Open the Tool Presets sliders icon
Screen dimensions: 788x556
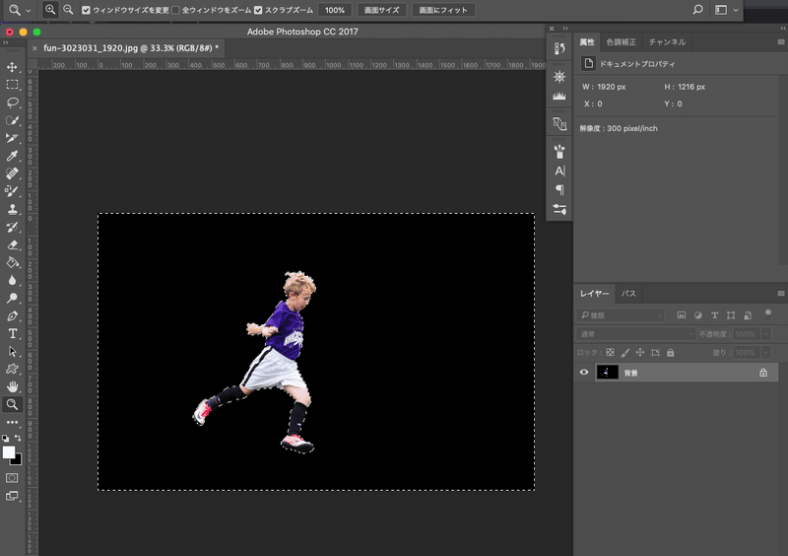coord(559,209)
